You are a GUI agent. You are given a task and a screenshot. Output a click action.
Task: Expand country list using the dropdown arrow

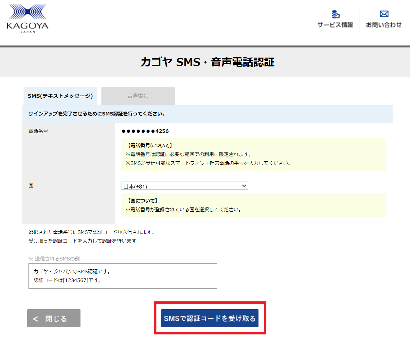(x=244, y=186)
